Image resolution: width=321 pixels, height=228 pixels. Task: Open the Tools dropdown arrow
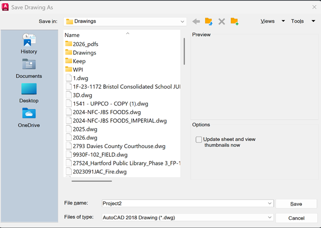(x=313, y=21)
